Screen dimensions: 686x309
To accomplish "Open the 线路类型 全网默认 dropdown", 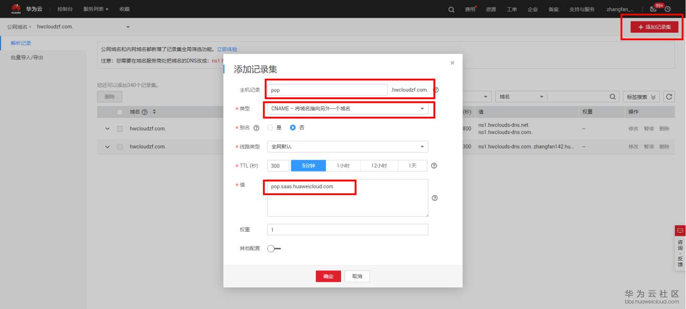I will pyautogui.click(x=348, y=146).
